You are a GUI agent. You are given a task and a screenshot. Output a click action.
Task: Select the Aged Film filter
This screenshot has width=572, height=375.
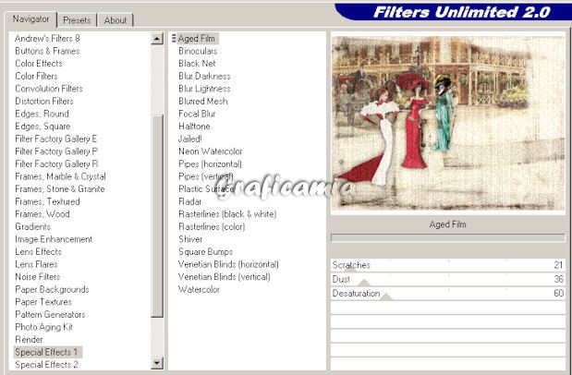pyautogui.click(x=196, y=38)
